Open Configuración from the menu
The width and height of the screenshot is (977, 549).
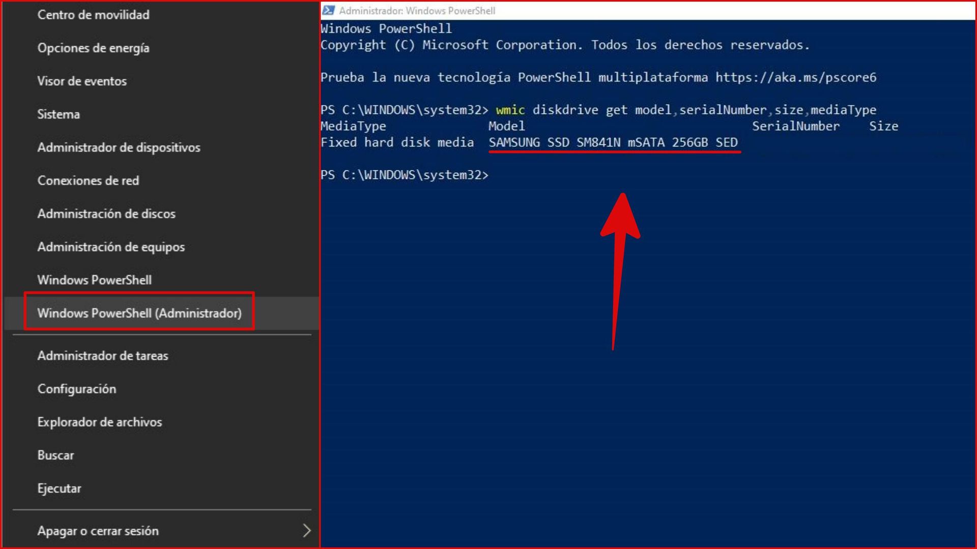click(77, 389)
